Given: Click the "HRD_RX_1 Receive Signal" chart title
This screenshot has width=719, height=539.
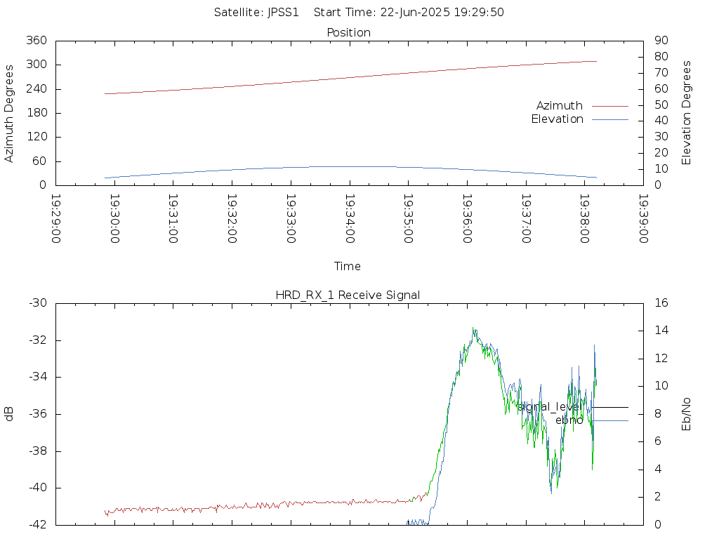Looking at the screenshot, I should click(x=348, y=295).
